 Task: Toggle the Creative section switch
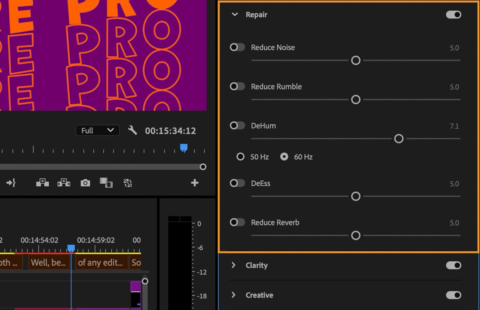(454, 295)
